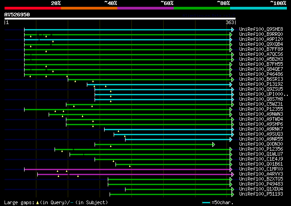Screen dimensions: 291x206
Task: Open the UniRef100_B9RRQ0 hit label
Action: click(x=261, y=34)
